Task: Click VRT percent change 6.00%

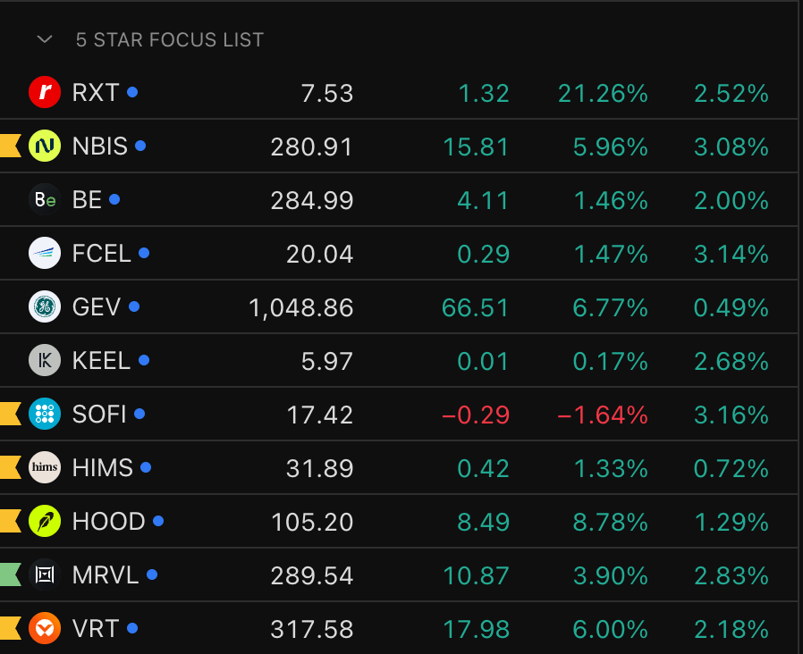Action: click(x=611, y=630)
